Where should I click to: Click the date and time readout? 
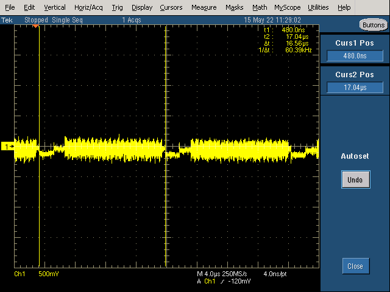(272, 20)
